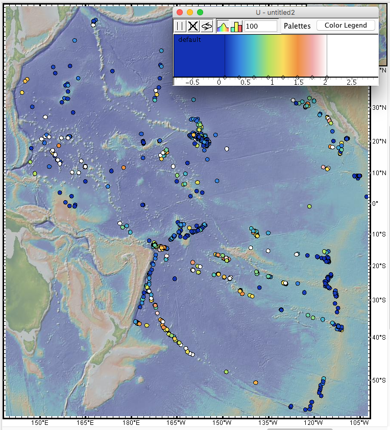
Task: Select the diamond handle just left of 1
Action: (269, 78)
